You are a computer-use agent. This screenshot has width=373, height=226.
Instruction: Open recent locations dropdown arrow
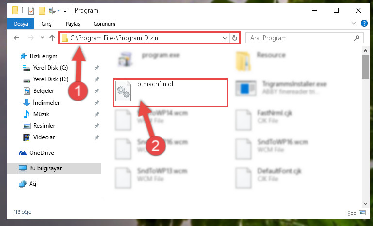[x=42, y=38]
